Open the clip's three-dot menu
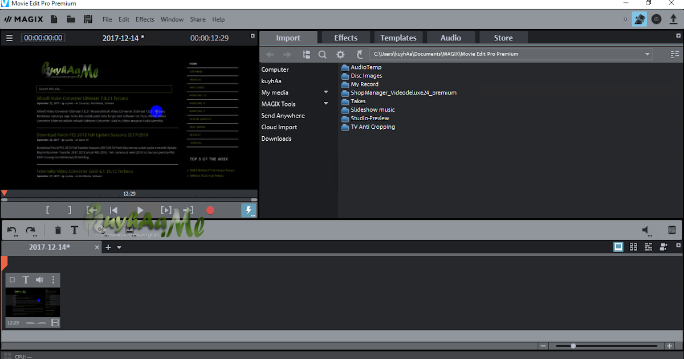 (x=54, y=280)
